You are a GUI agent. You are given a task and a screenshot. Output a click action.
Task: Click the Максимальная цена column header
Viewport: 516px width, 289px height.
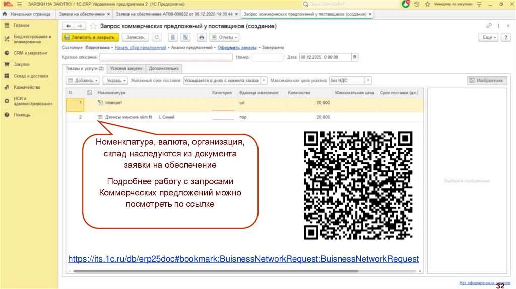point(354,93)
